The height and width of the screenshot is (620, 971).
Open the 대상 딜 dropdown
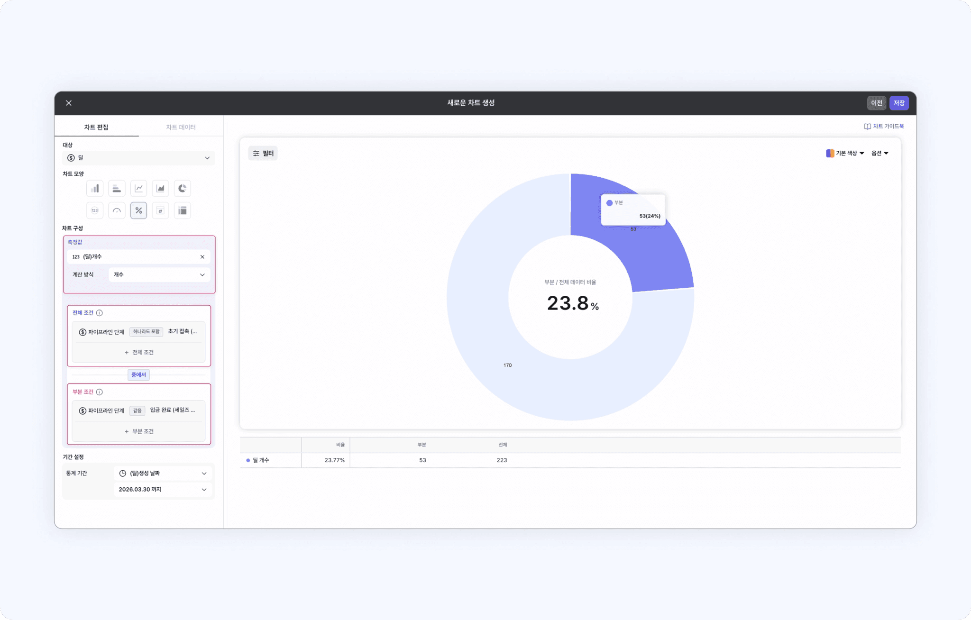pos(138,158)
